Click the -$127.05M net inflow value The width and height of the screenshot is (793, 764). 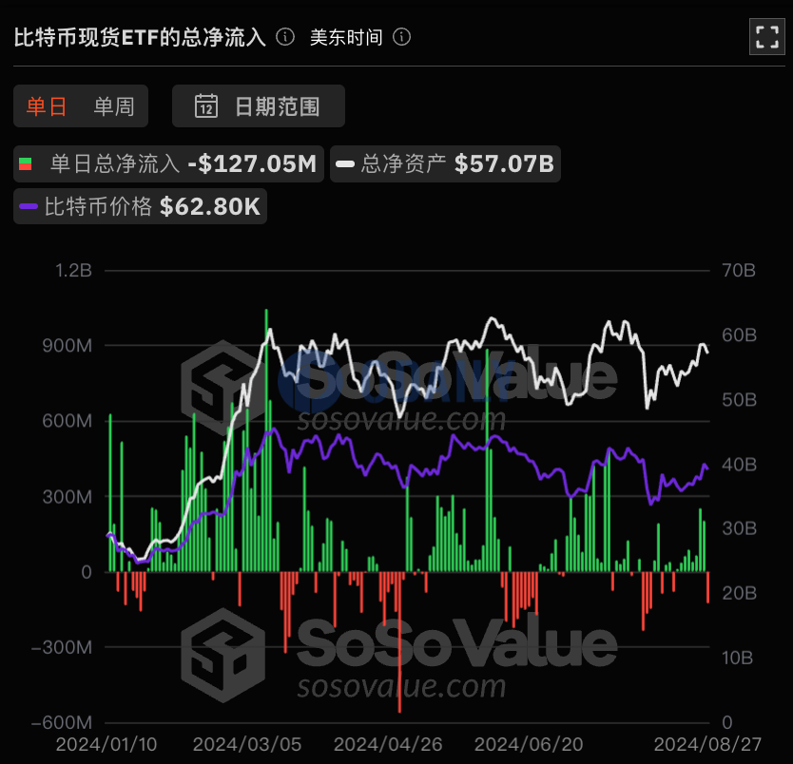click(x=252, y=163)
